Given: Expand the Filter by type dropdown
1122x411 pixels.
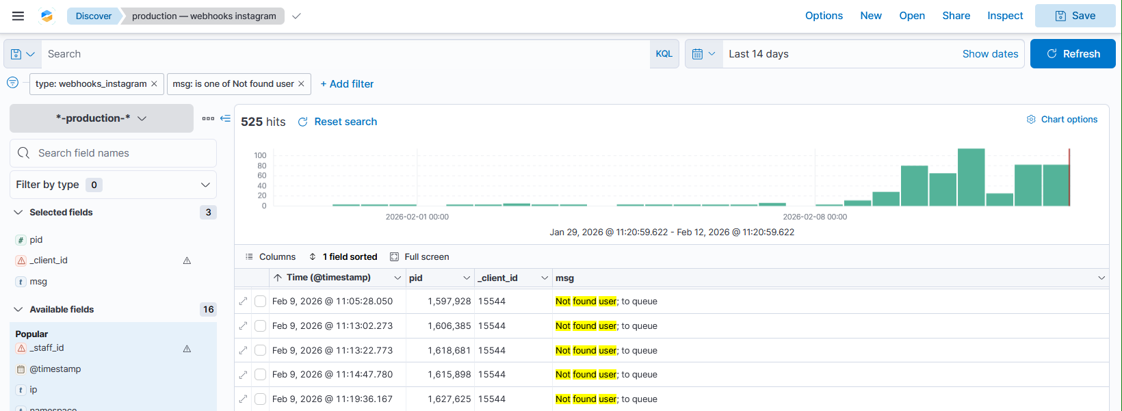Looking at the screenshot, I should pyautogui.click(x=113, y=185).
